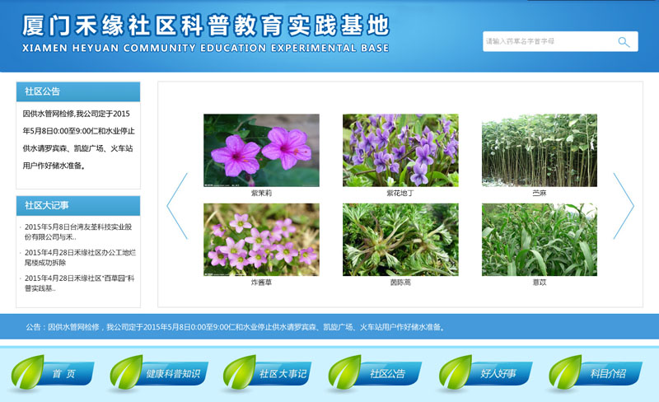Open the 2015年5月8日台湾友荃科技 news item

[x=78, y=231]
